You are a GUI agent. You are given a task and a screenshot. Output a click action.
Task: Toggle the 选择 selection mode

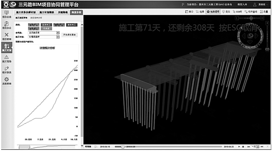tap(200, 12)
